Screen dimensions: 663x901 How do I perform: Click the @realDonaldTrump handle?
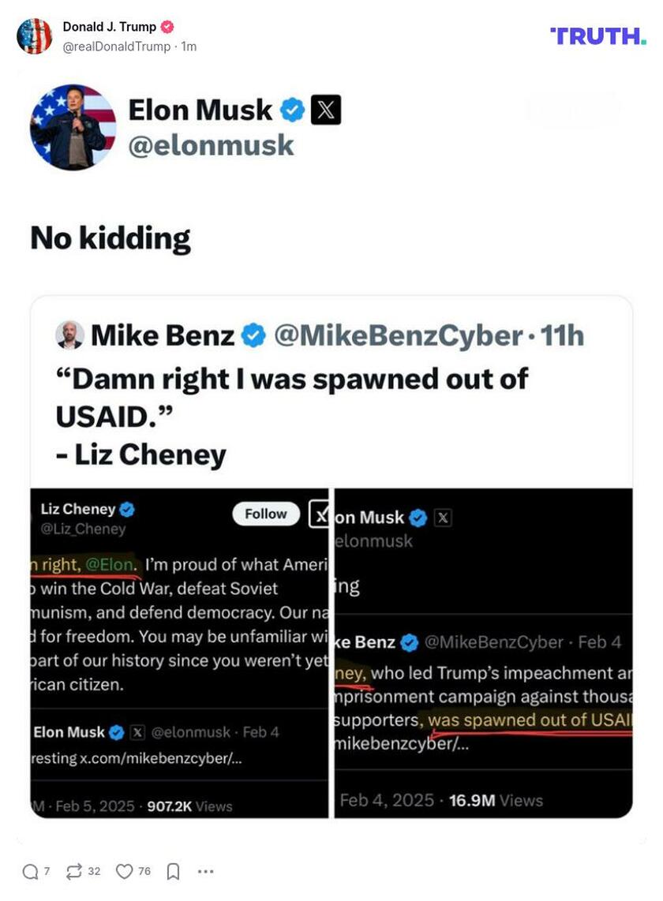(x=117, y=47)
